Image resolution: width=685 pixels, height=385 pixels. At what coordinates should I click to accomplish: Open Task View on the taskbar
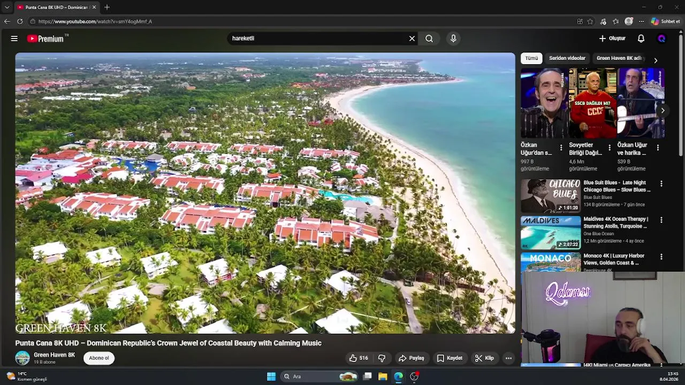pyautogui.click(x=368, y=376)
